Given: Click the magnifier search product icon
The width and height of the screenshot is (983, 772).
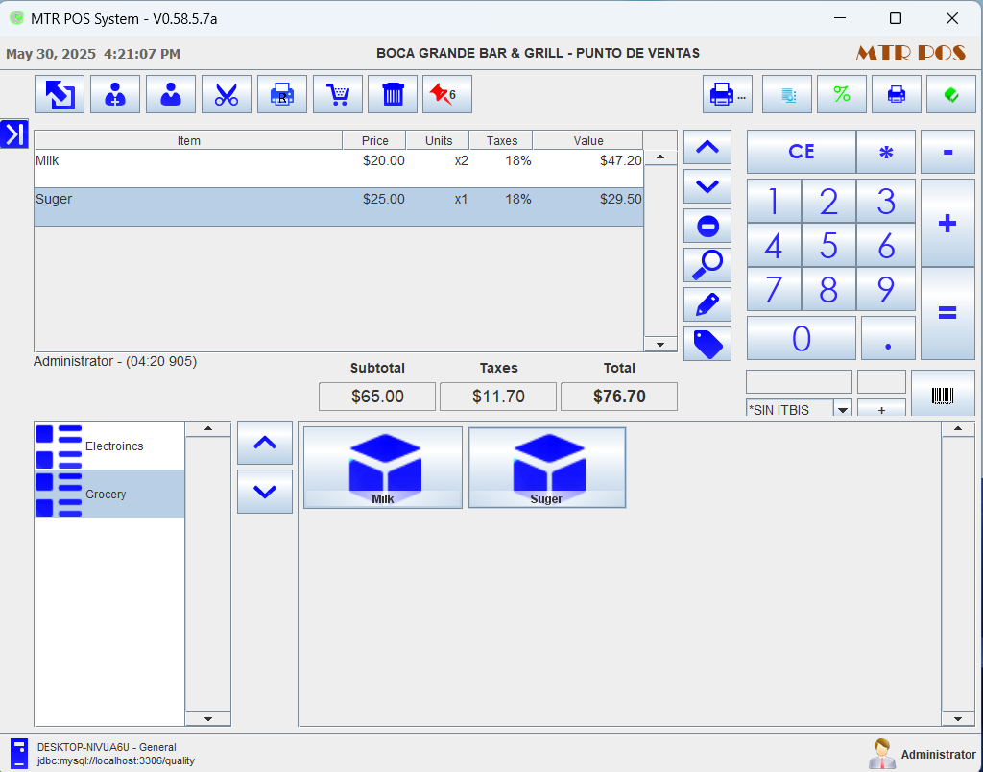Looking at the screenshot, I should (707, 265).
